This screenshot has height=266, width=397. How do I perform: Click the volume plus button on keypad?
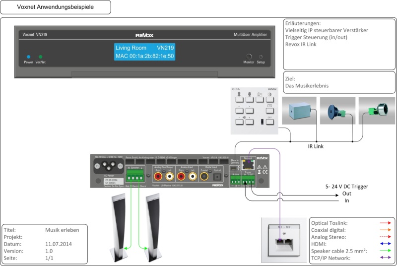pyautogui.click(x=250, y=122)
